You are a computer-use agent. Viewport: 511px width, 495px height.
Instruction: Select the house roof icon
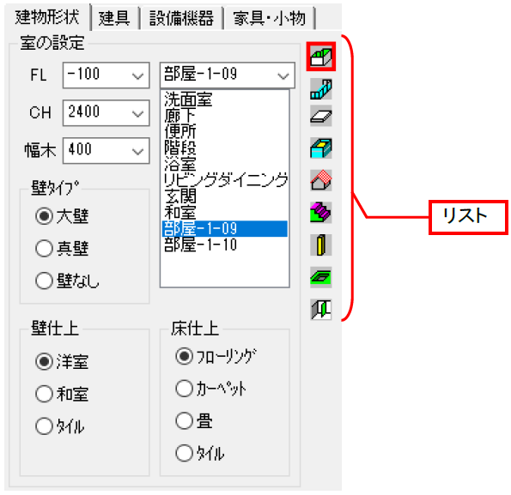point(321,180)
